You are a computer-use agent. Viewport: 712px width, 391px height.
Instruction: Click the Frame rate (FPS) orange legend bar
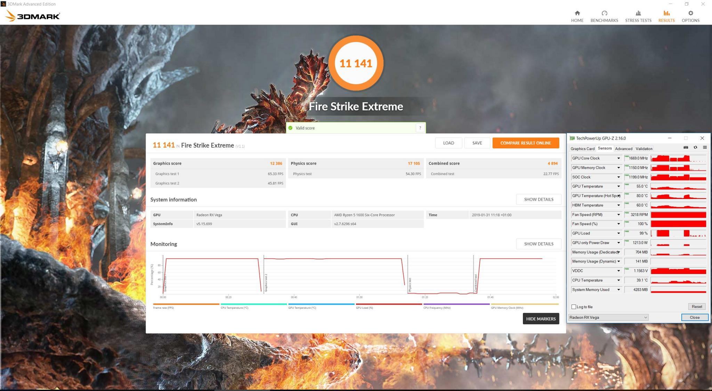pyautogui.click(x=186, y=304)
